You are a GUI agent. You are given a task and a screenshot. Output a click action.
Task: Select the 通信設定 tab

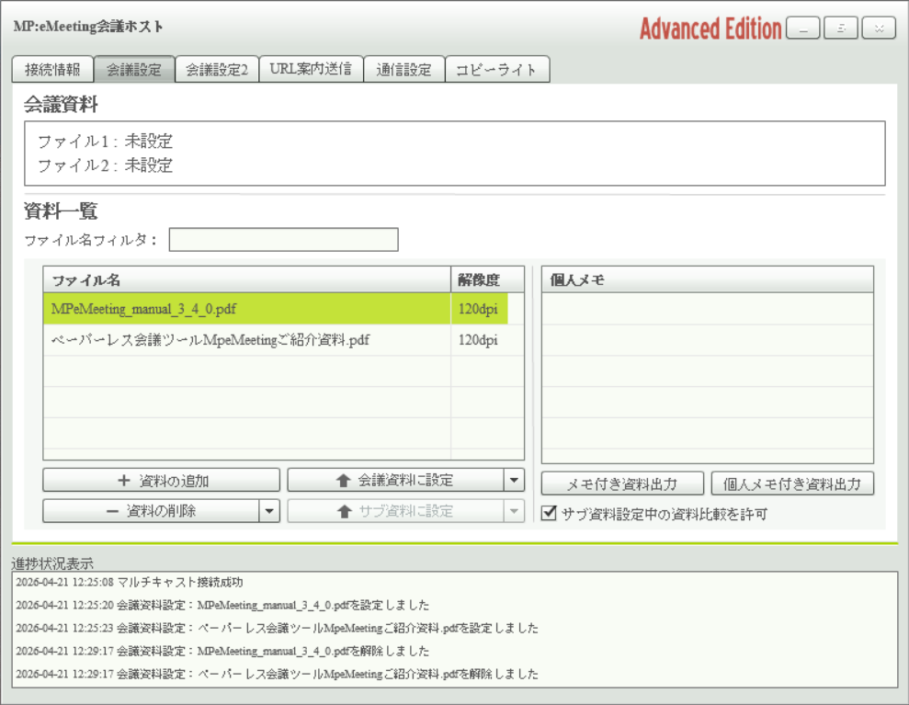(x=403, y=70)
